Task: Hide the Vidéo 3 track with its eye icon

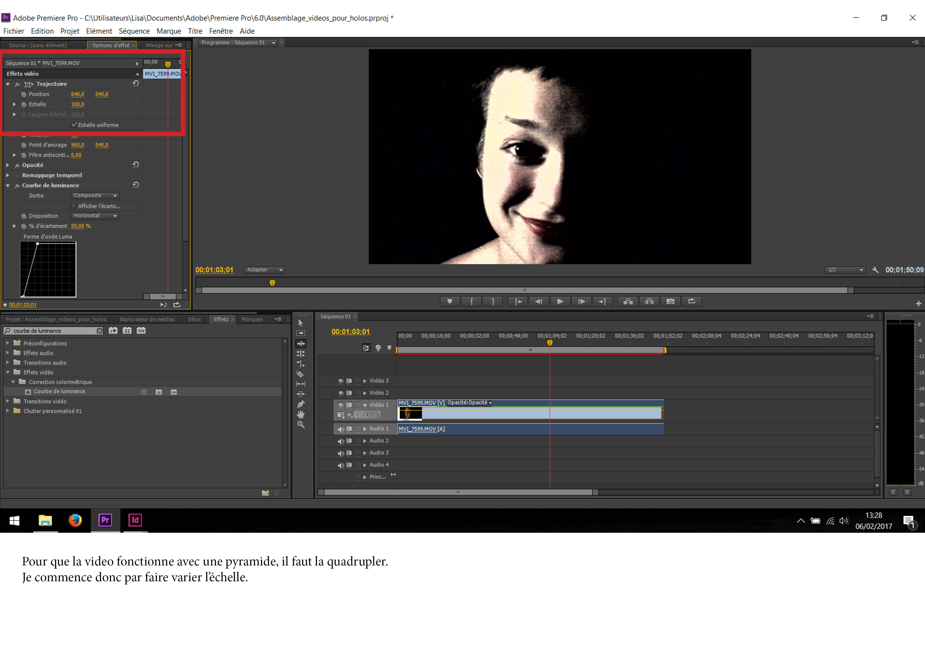Action: pyautogui.click(x=340, y=381)
